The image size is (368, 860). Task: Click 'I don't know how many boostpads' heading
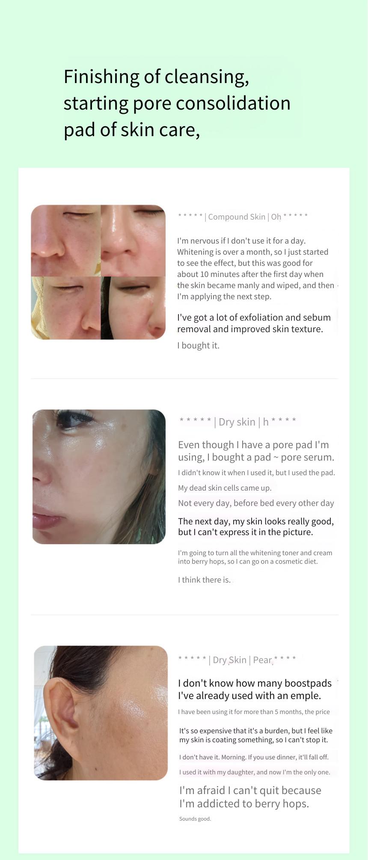pyautogui.click(x=255, y=689)
